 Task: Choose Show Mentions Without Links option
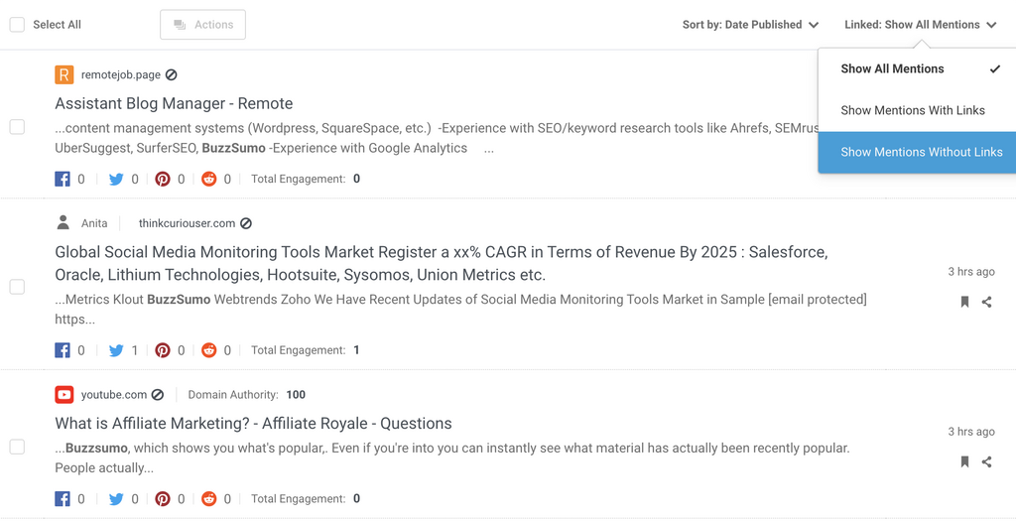pyautogui.click(x=921, y=152)
